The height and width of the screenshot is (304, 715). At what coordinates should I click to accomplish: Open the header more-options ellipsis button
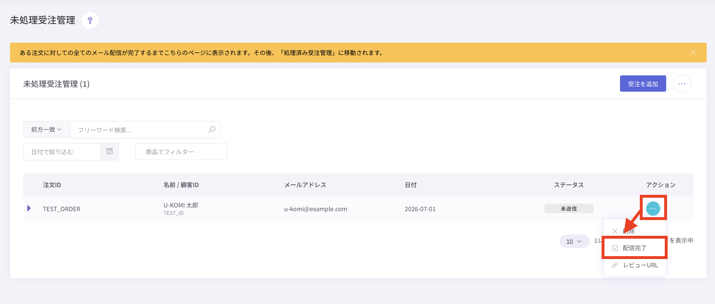click(682, 84)
